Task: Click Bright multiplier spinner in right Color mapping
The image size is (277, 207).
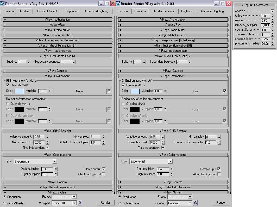Action: click(x=171, y=174)
